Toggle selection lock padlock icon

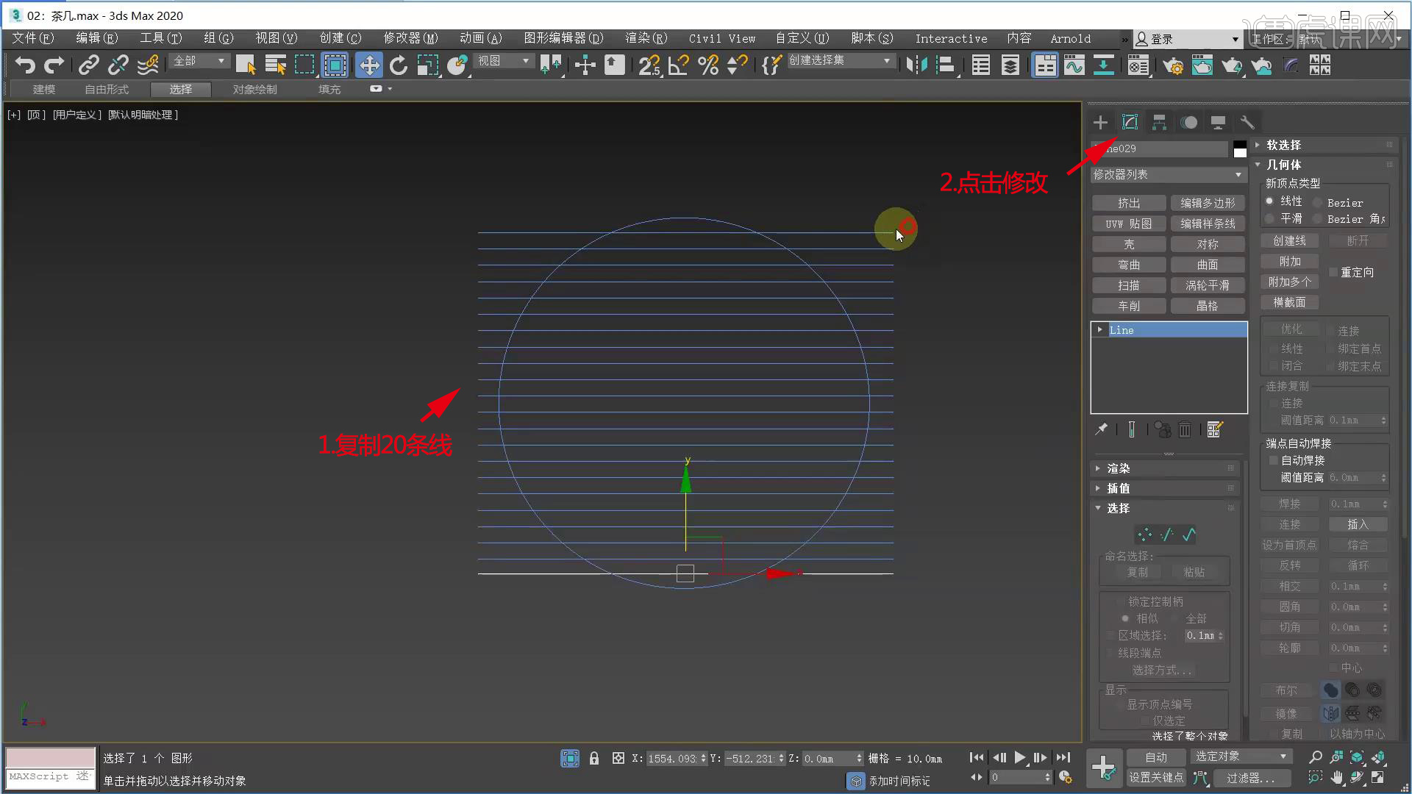click(594, 758)
